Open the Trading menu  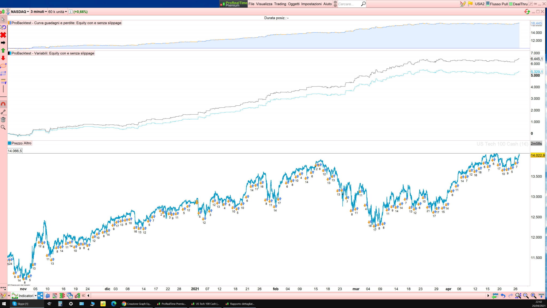280,4
